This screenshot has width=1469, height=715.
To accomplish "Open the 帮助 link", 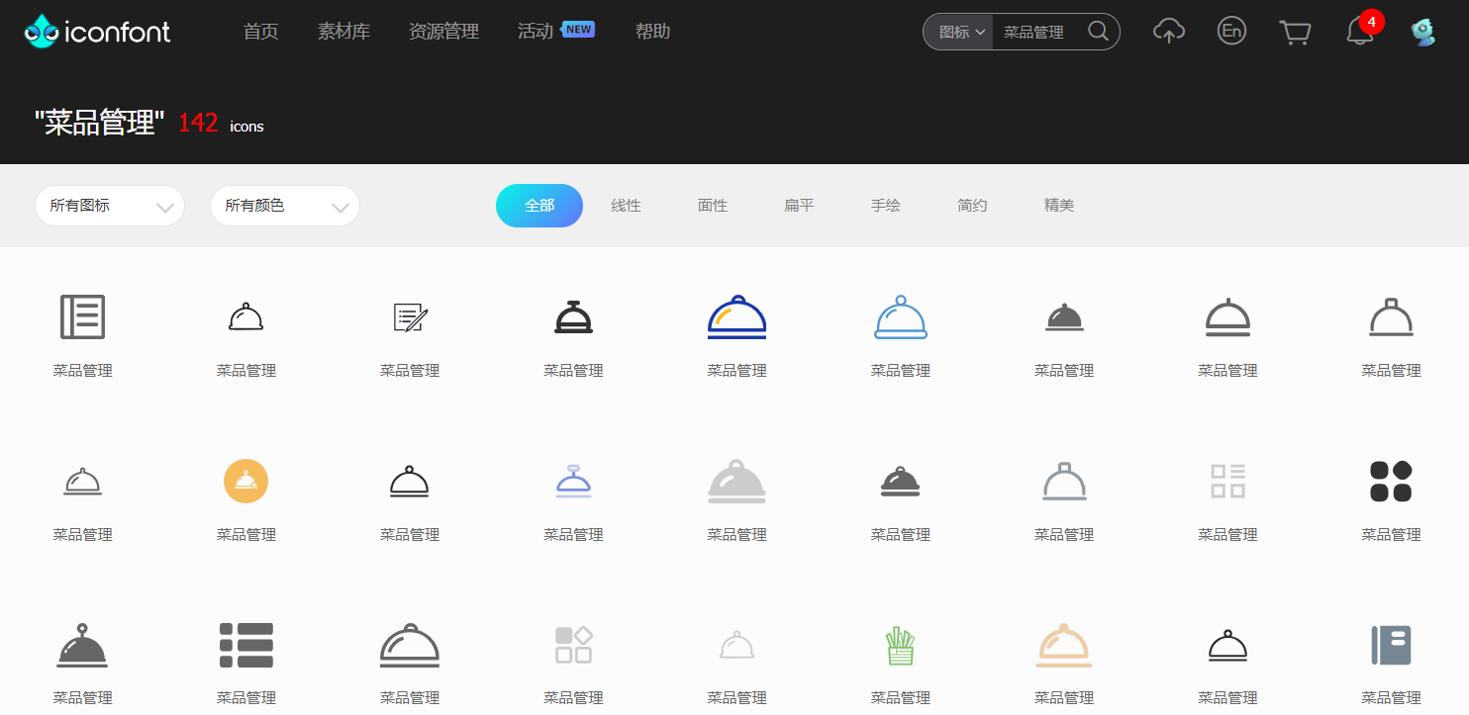I will click(652, 32).
